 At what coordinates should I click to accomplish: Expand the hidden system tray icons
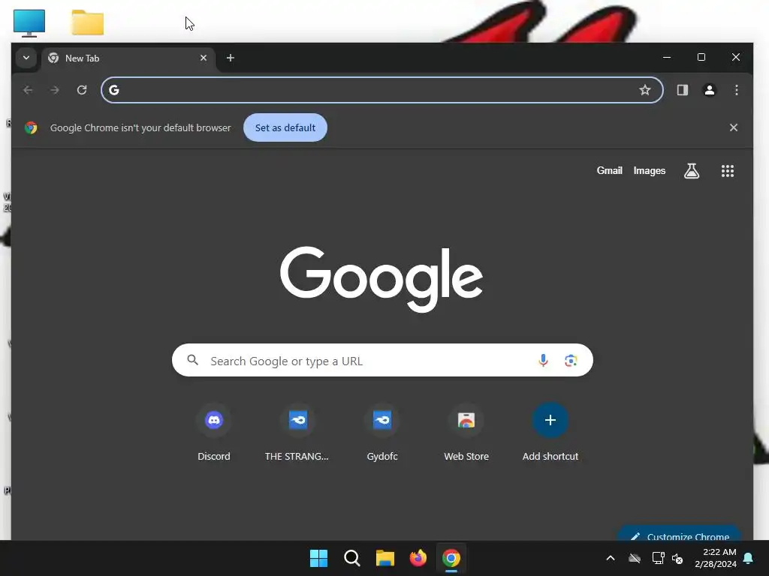[611, 558]
